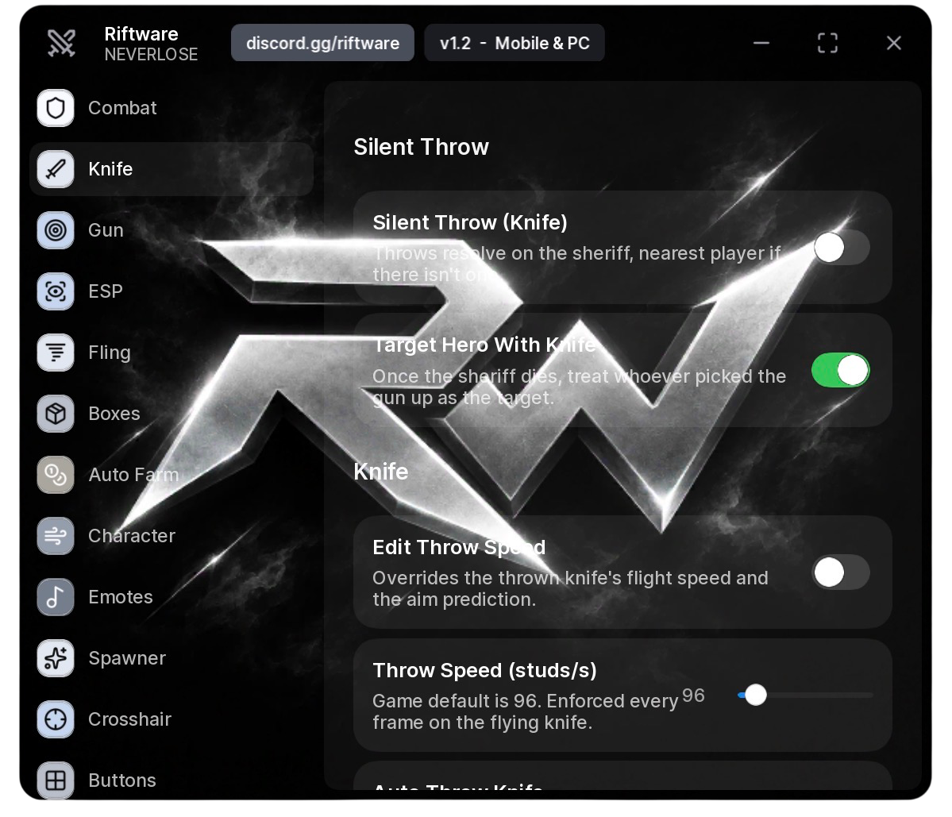Select the Gun target icon
This screenshot has height=817, width=952.
click(x=56, y=230)
